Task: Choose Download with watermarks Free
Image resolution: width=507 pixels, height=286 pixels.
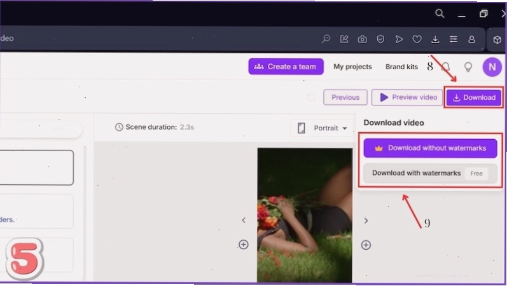Action: pos(430,174)
